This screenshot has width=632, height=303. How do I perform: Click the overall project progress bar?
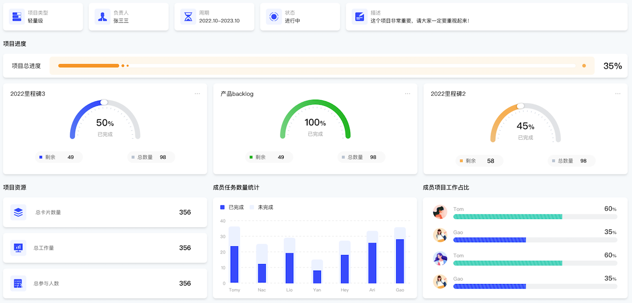[318, 66]
